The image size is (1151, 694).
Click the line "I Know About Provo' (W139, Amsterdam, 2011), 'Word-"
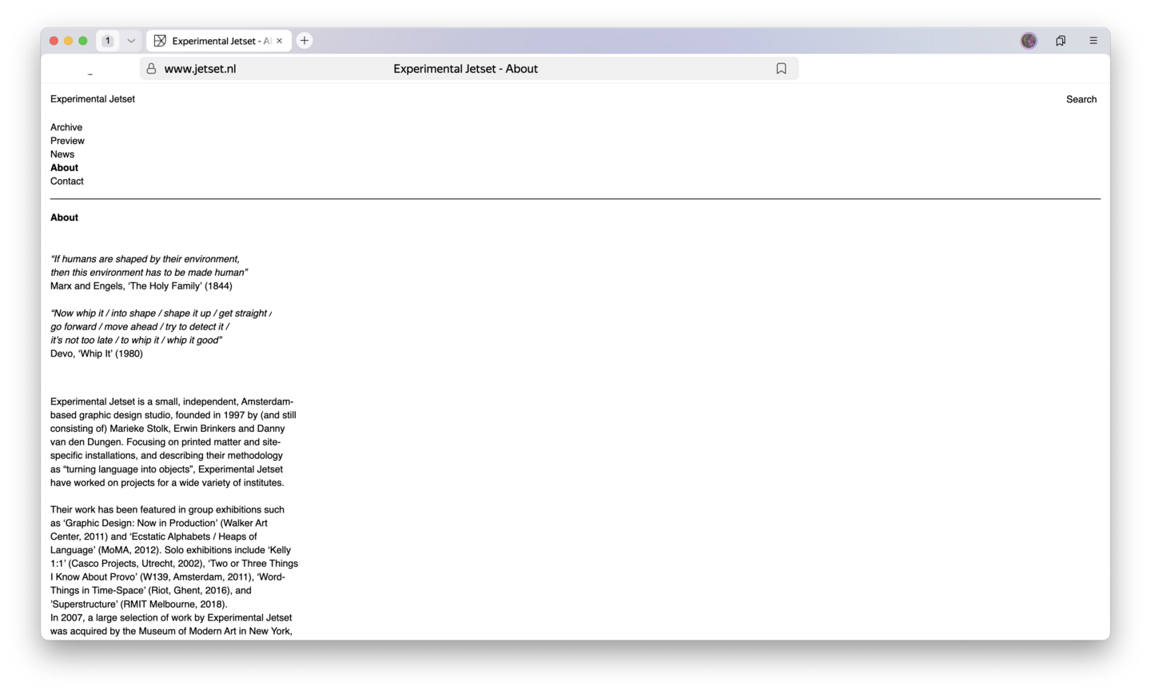168,577
